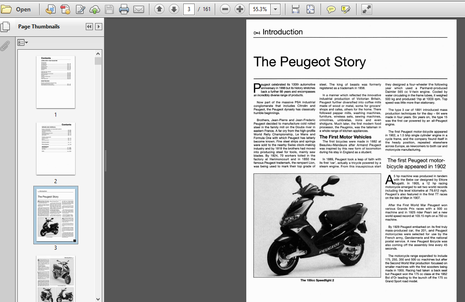Click the save floppy disk icon

tap(109, 9)
